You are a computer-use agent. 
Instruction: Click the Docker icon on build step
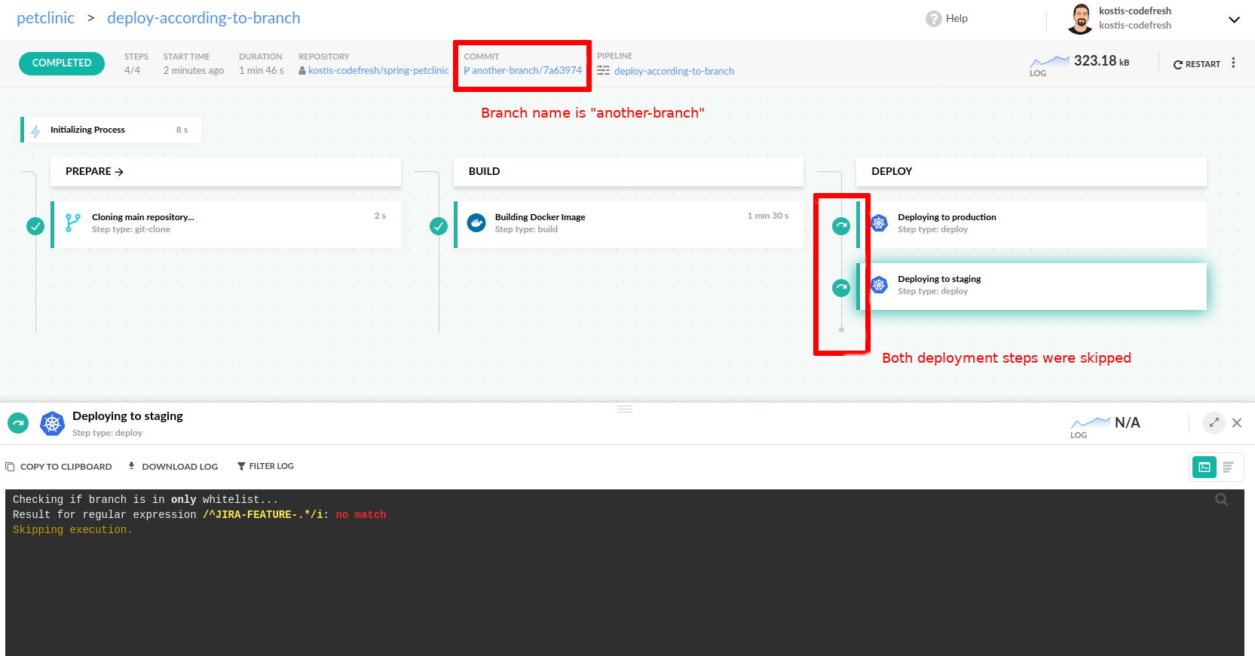pyautogui.click(x=476, y=223)
